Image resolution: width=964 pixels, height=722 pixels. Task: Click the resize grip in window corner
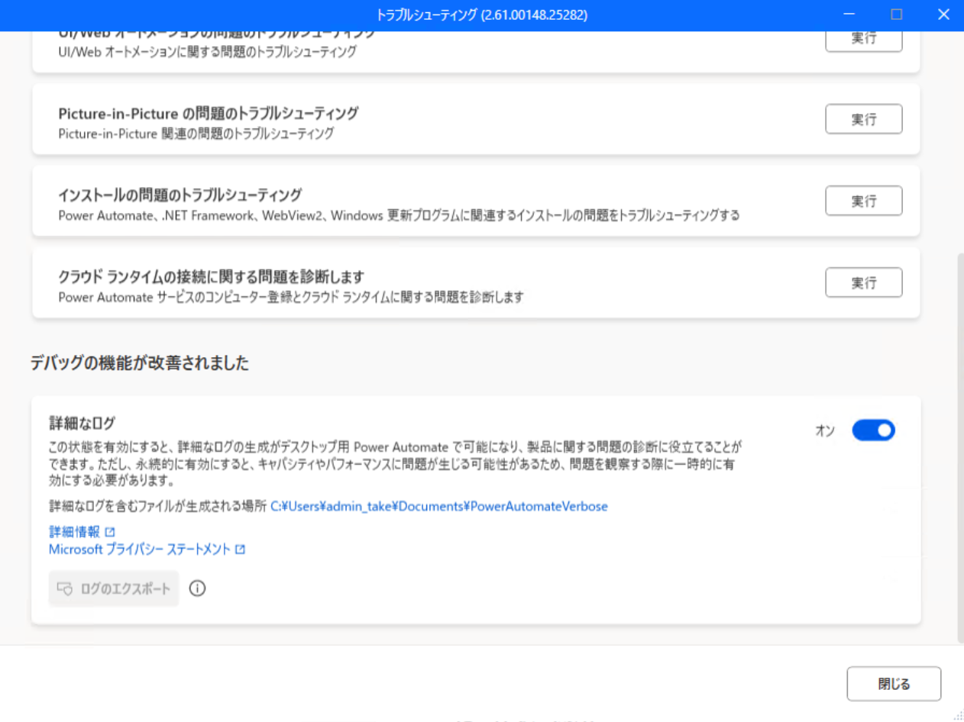pos(958,716)
